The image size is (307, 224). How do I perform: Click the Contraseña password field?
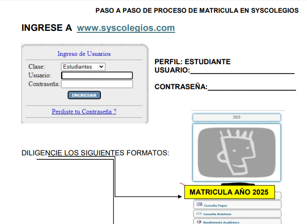tap(97, 84)
